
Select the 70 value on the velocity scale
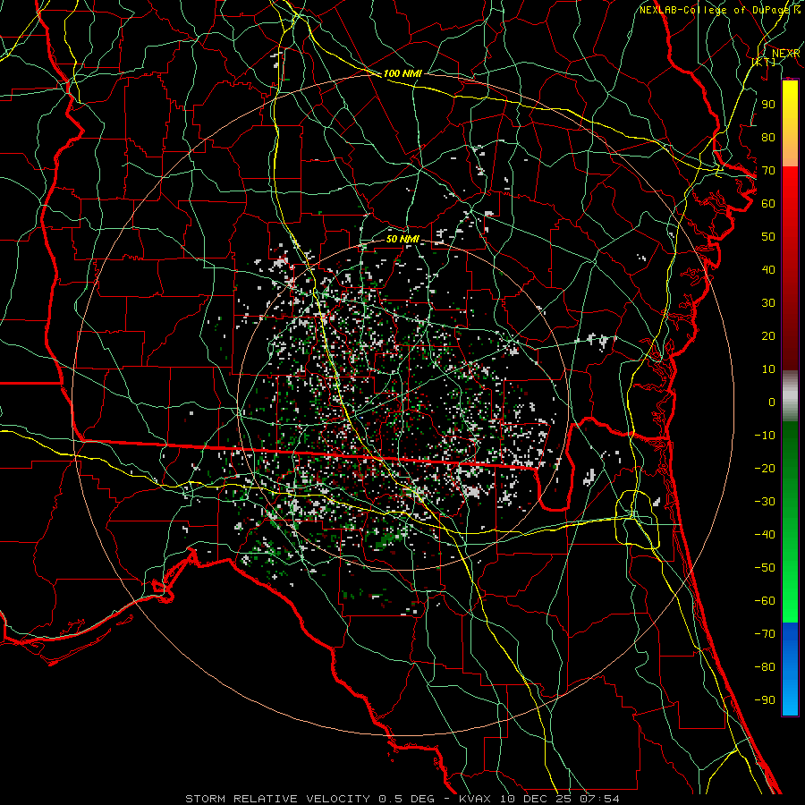768,171
